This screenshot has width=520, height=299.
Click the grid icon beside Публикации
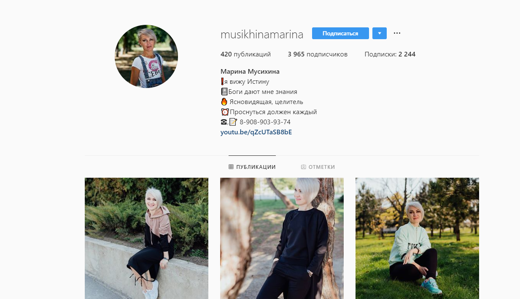pos(231,167)
